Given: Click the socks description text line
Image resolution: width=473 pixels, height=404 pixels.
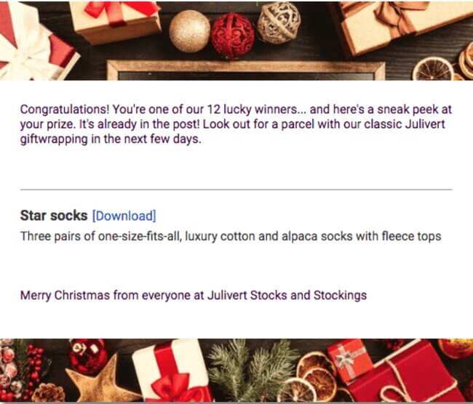Looking at the screenshot, I should 231,236.
